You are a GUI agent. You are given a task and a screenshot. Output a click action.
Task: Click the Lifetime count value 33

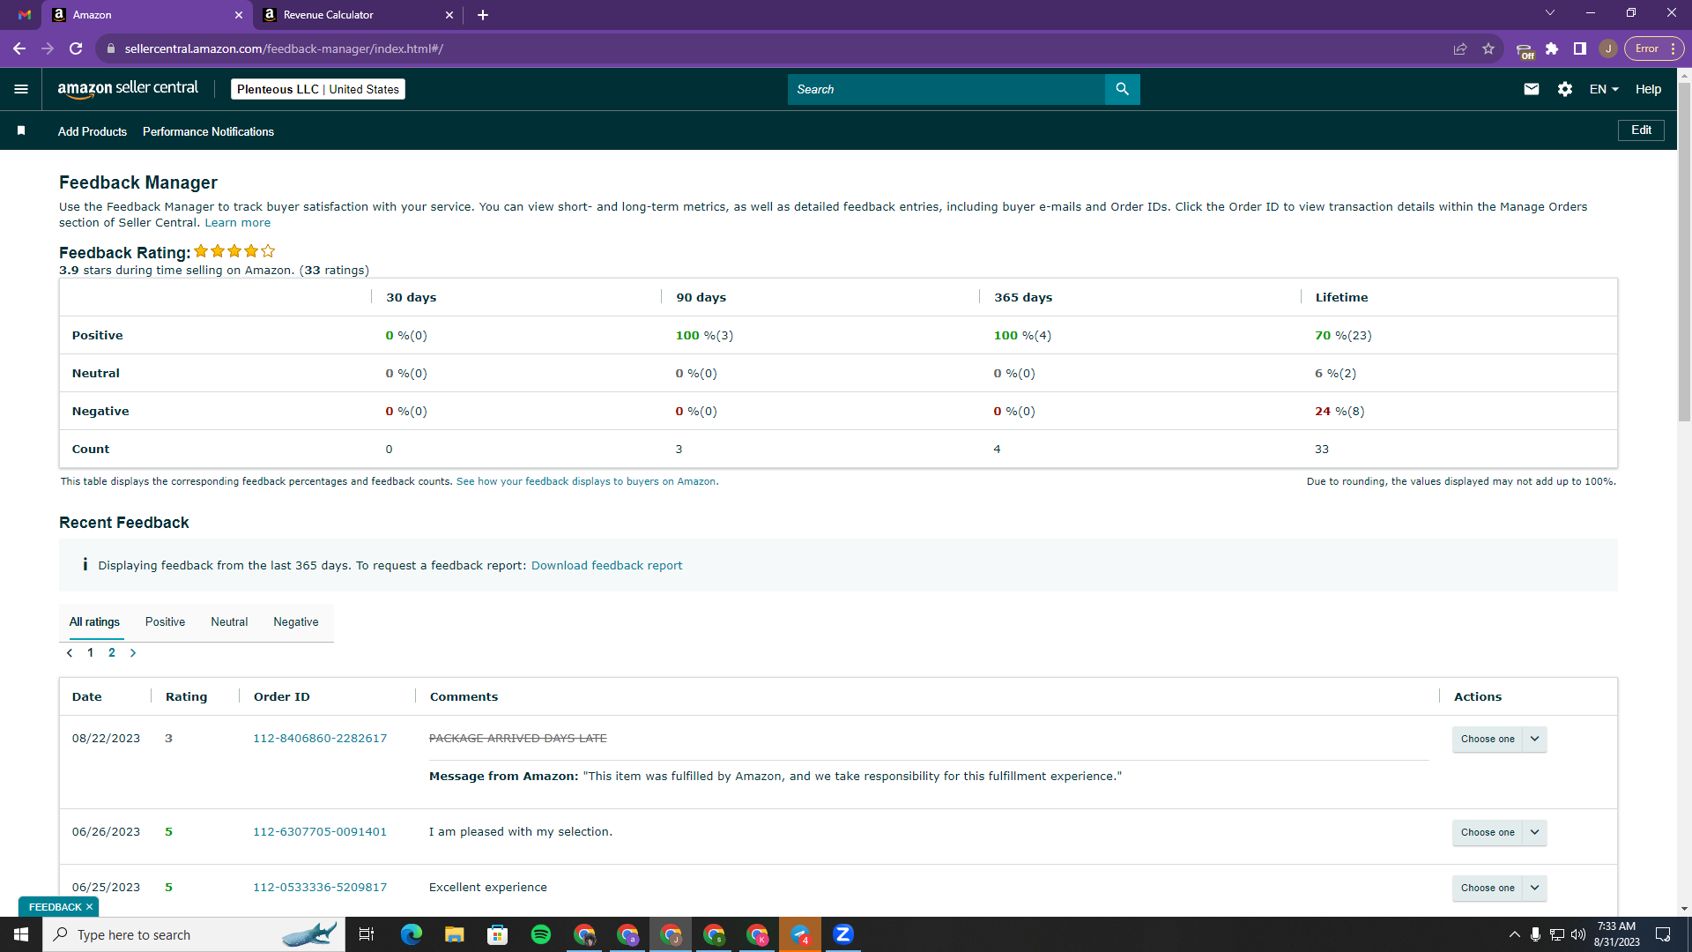(1322, 450)
